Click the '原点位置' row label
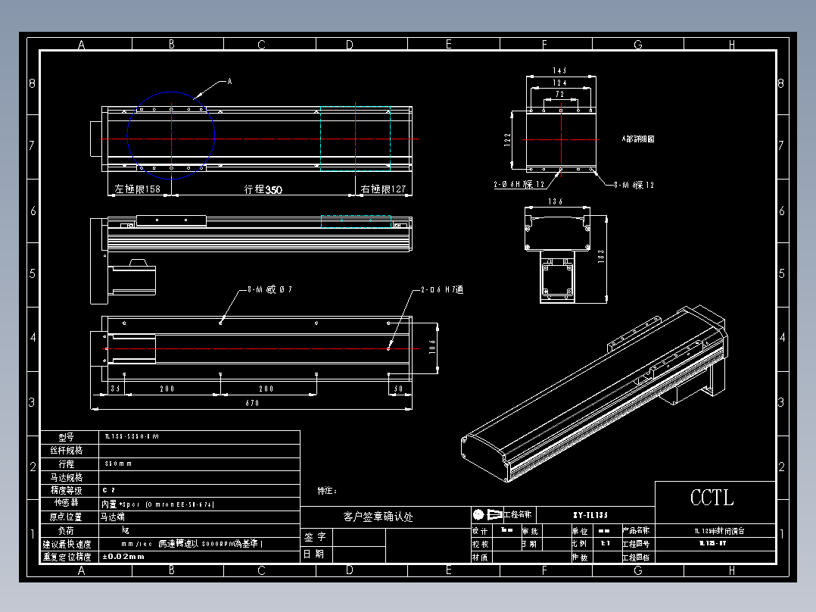This screenshot has height=612, width=816. coord(66,517)
